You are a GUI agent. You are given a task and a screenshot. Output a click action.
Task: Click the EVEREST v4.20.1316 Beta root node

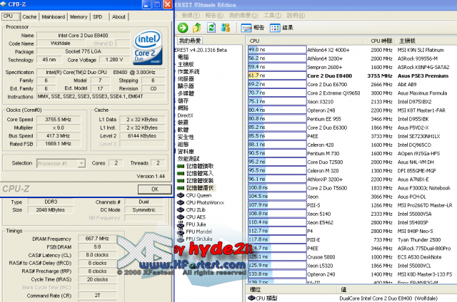(x=201, y=50)
